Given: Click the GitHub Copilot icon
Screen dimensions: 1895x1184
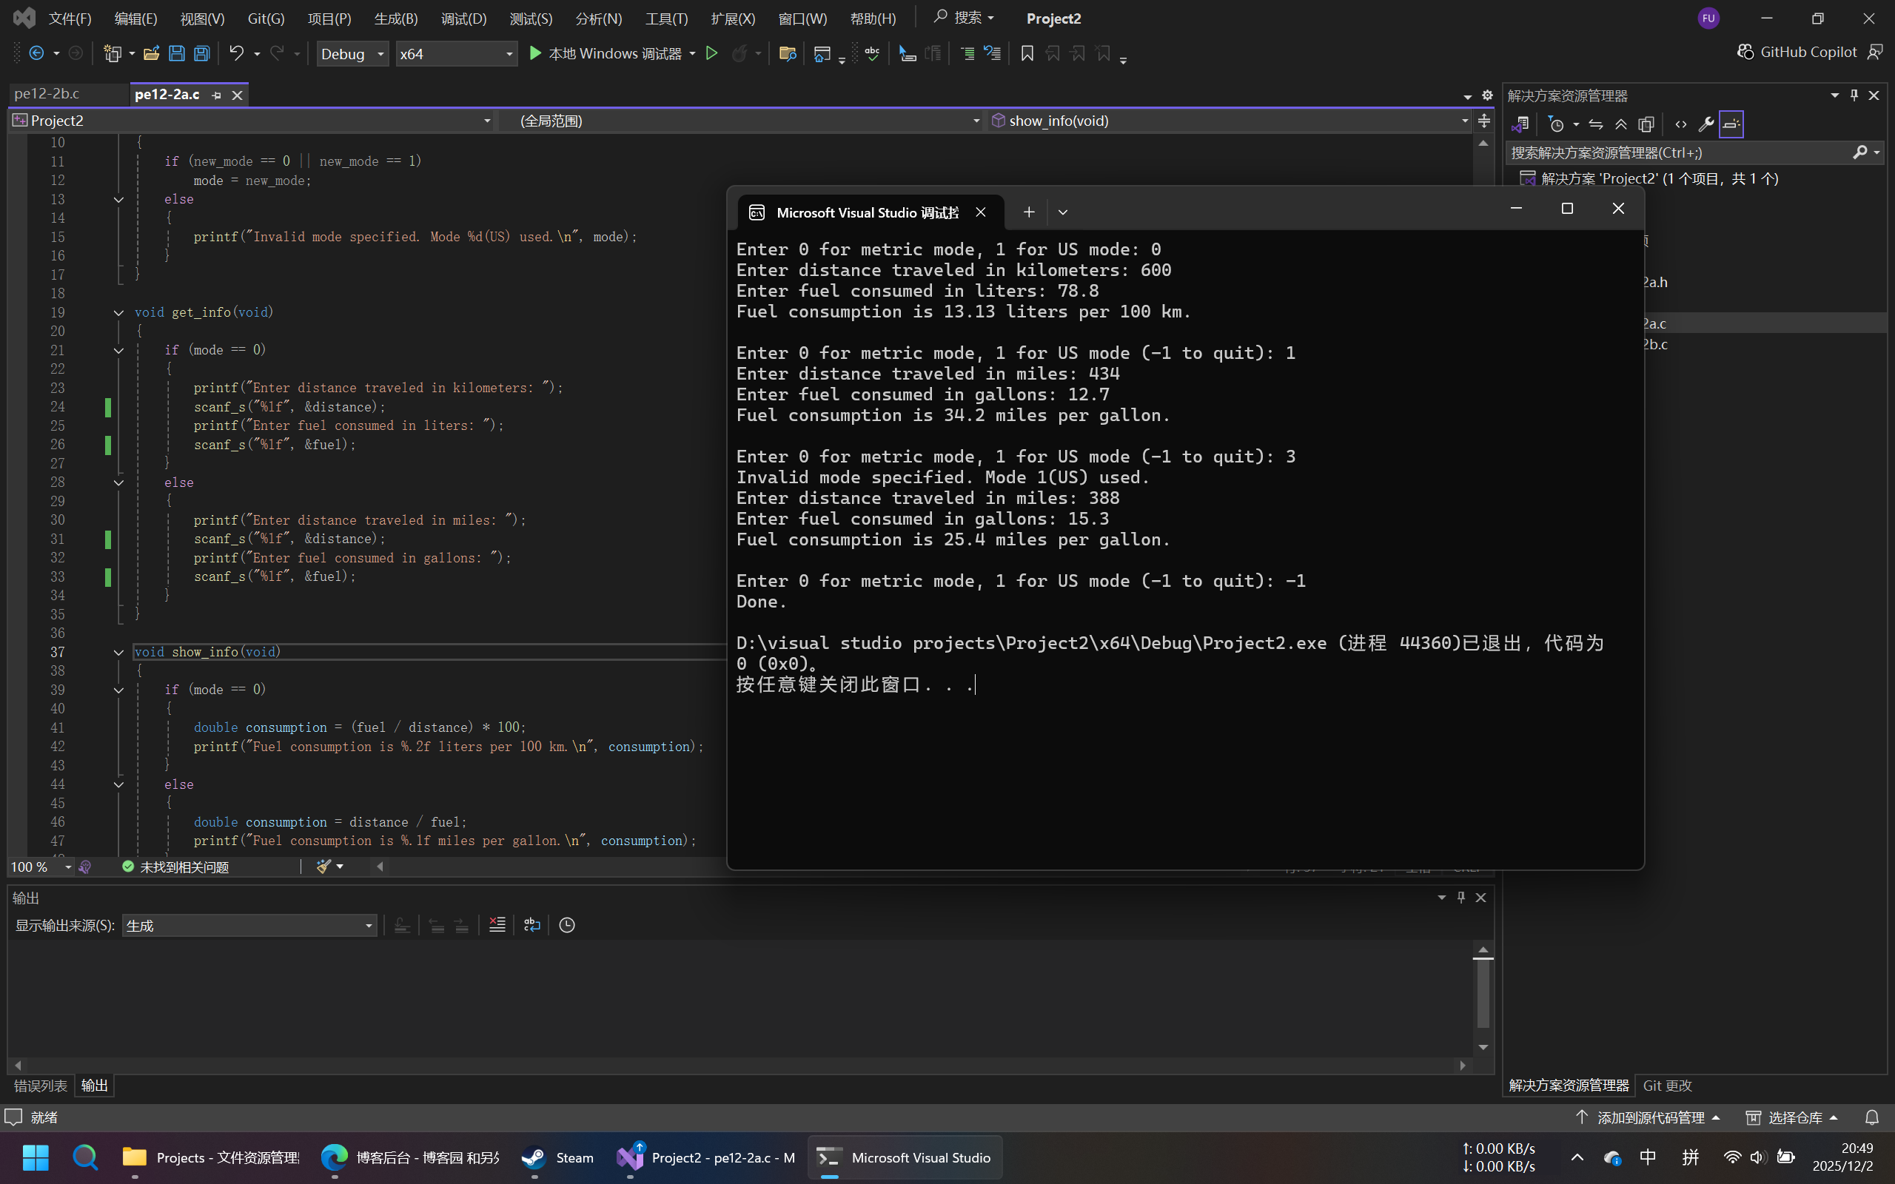Looking at the screenshot, I should pyautogui.click(x=1745, y=52).
